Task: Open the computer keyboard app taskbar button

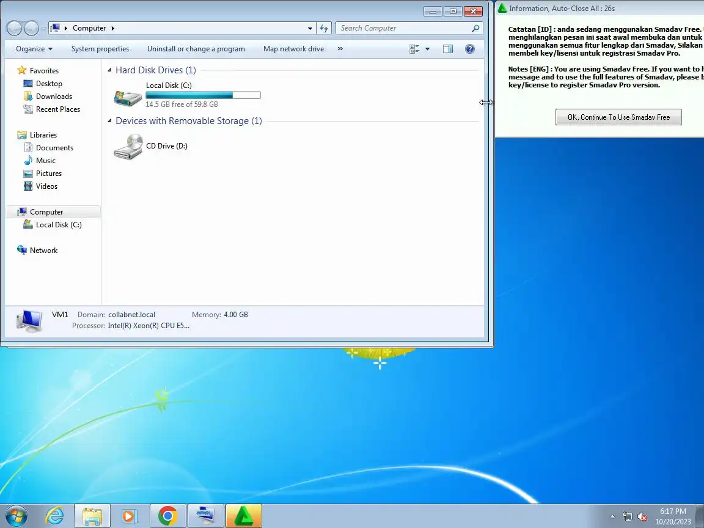Action: click(205, 516)
